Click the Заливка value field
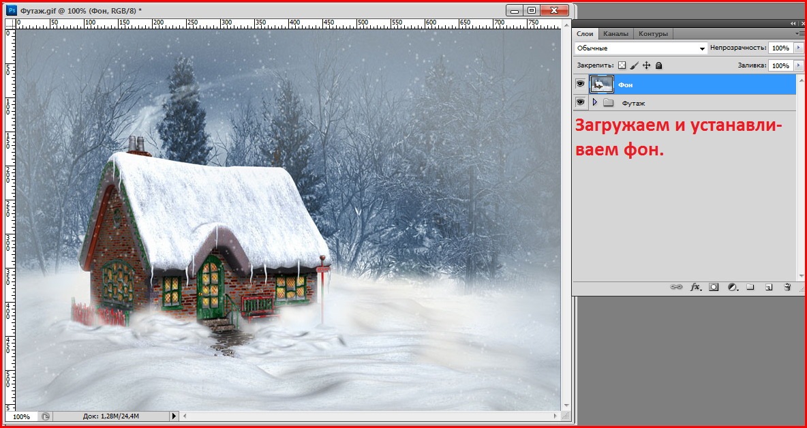 780,66
